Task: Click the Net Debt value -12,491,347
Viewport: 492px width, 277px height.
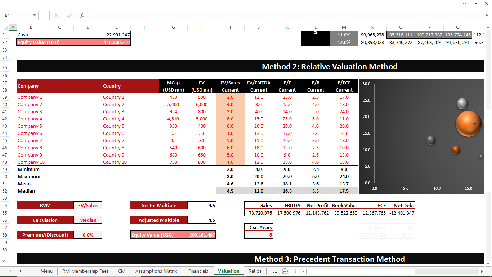Action: coord(401,213)
